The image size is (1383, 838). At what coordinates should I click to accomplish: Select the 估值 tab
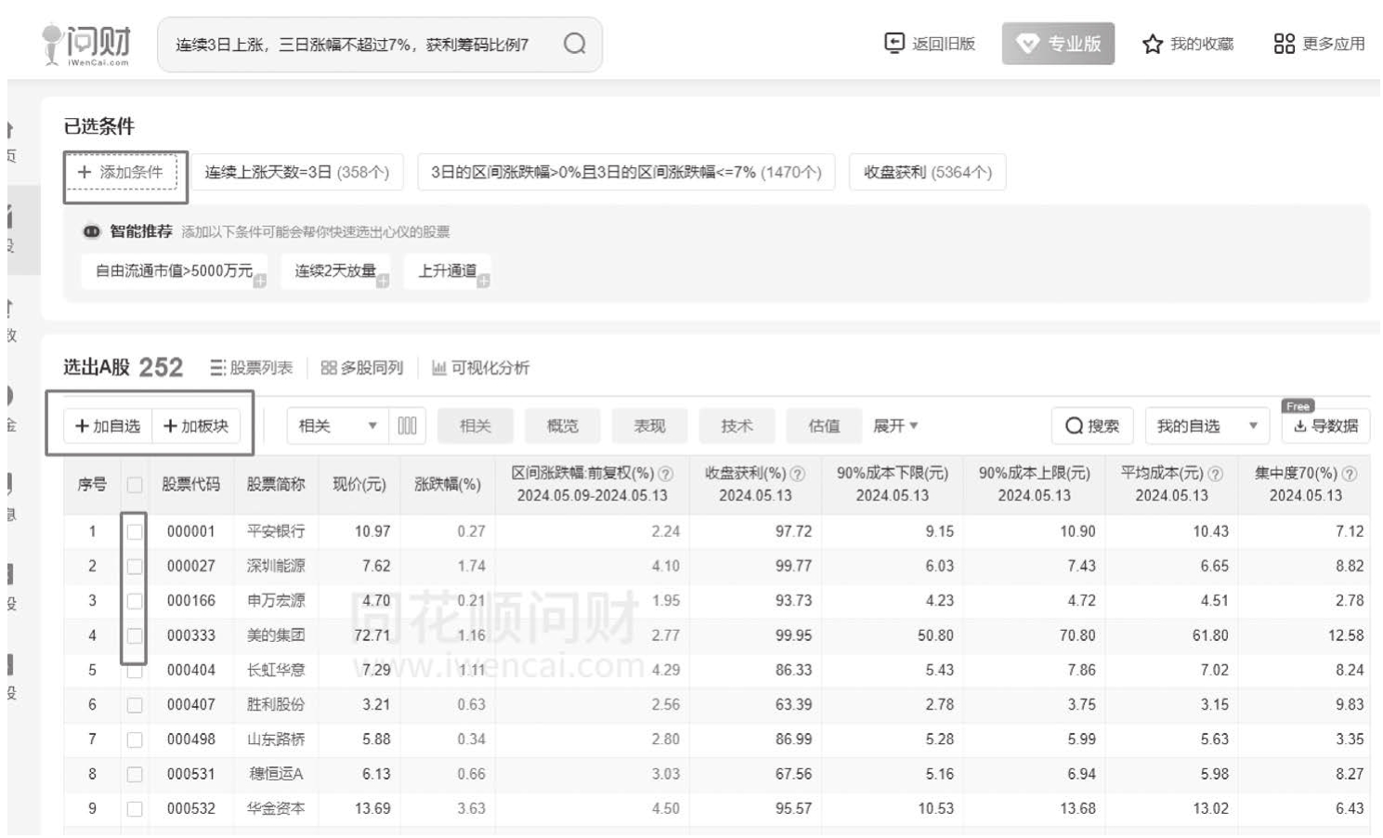click(824, 426)
